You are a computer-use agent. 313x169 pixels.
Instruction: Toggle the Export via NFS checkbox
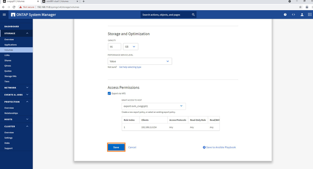coord(109,93)
